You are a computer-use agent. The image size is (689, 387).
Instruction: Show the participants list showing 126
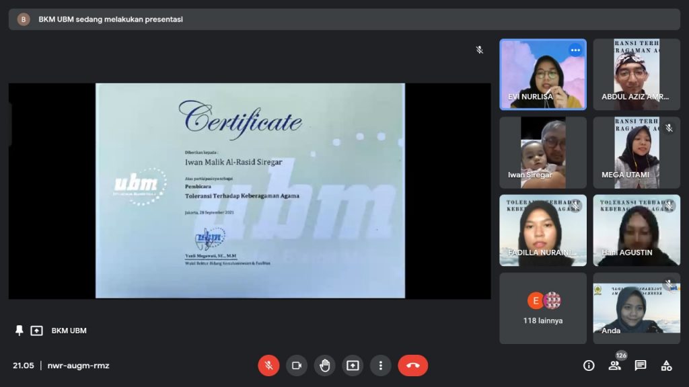(615, 365)
